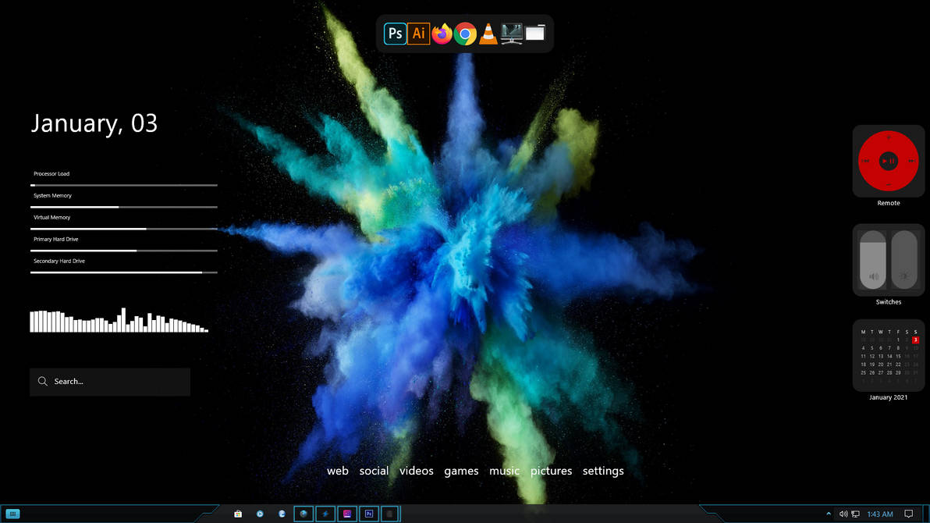Focus the Search... input field
The width and height of the screenshot is (930, 523).
(110, 382)
